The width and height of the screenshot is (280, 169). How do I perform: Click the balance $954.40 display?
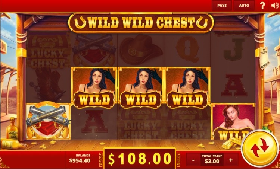[80, 159]
